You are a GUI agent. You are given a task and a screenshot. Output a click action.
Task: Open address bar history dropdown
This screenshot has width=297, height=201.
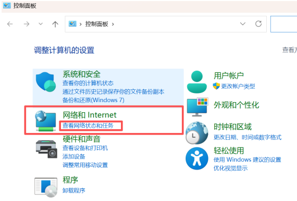(243, 24)
